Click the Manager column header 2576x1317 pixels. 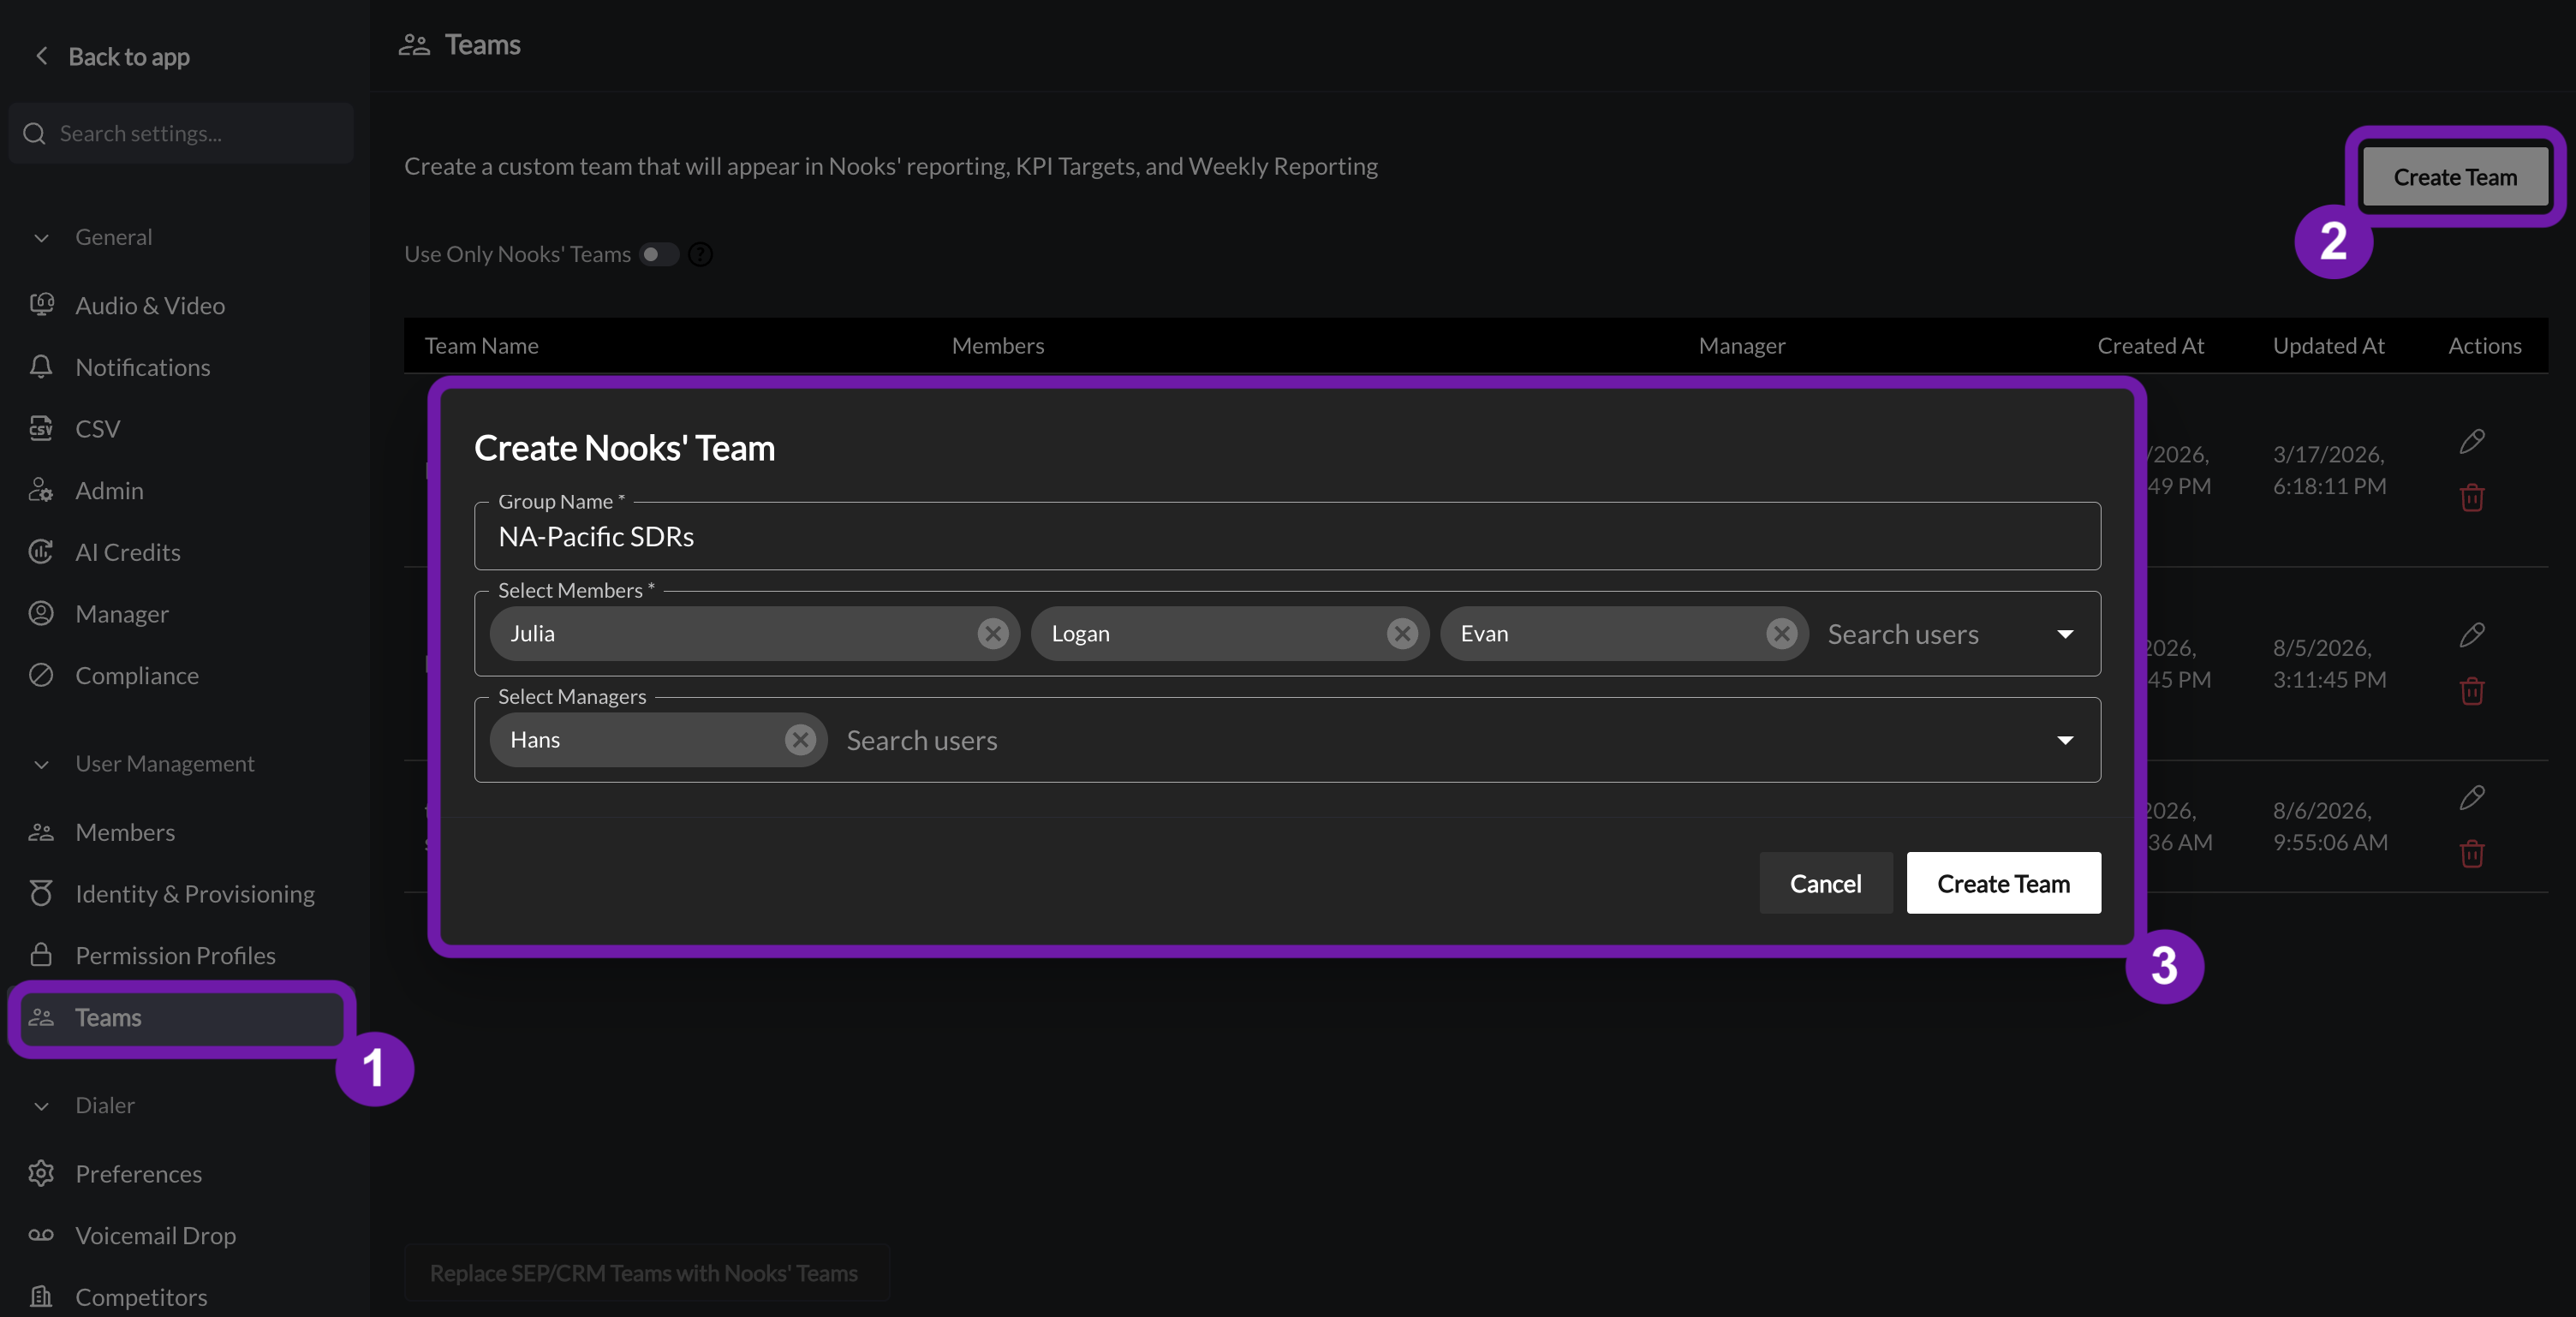point(1741,346)
